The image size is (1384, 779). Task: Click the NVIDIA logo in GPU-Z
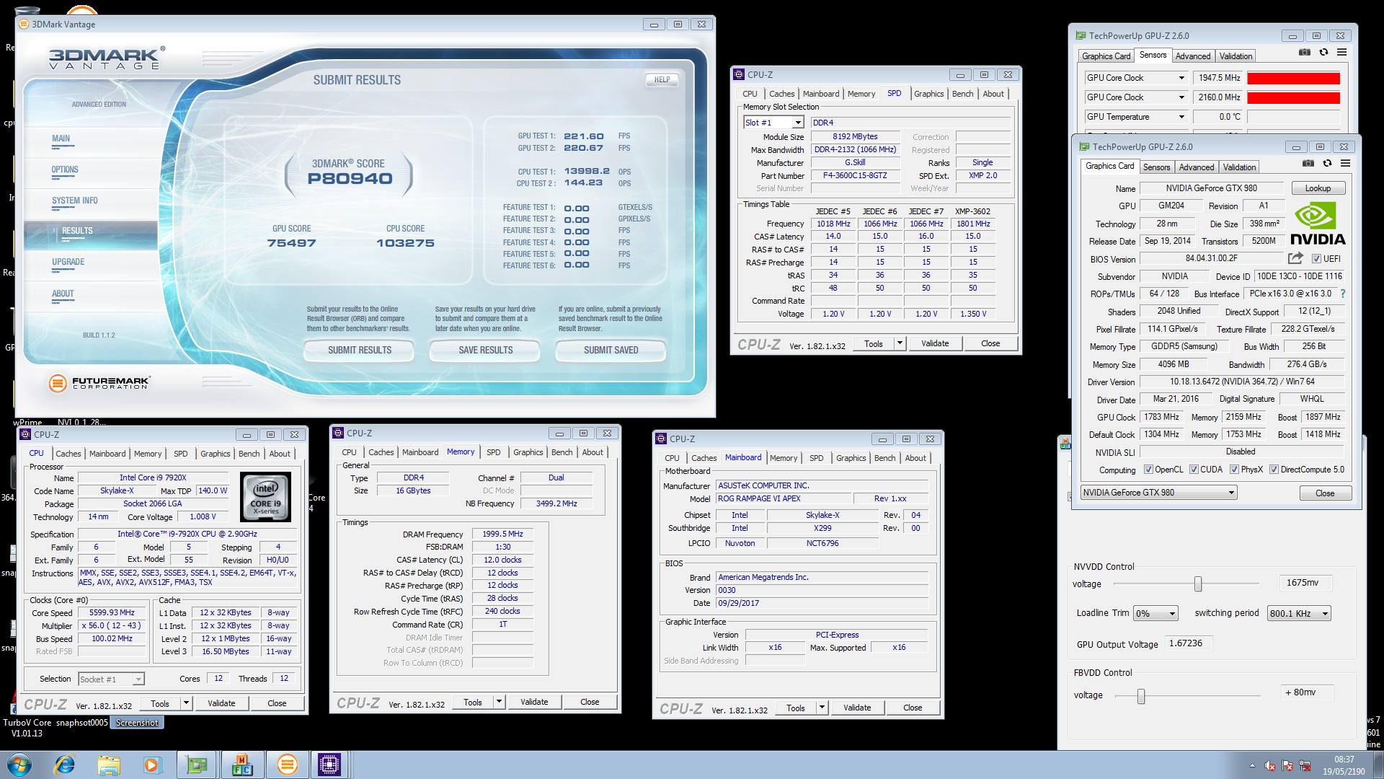1318,224
